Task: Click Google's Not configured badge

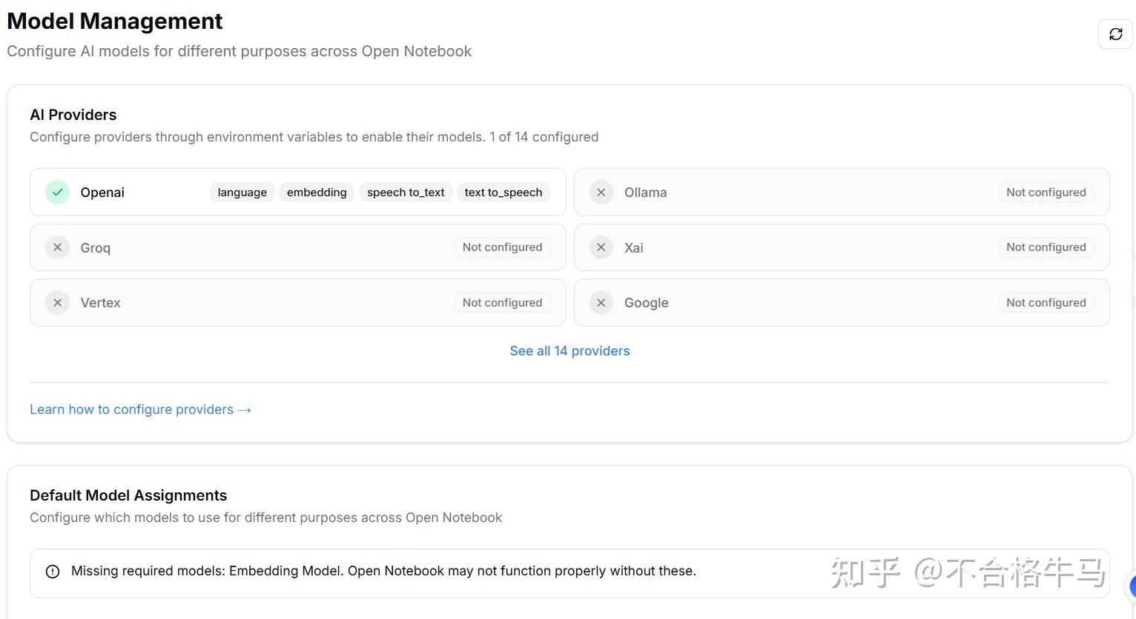Action: coord(1046,303)
